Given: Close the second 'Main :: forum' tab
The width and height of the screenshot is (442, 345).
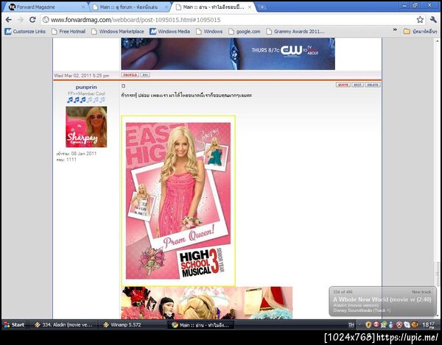Looking at the screenshot, I should pos(166,7).
